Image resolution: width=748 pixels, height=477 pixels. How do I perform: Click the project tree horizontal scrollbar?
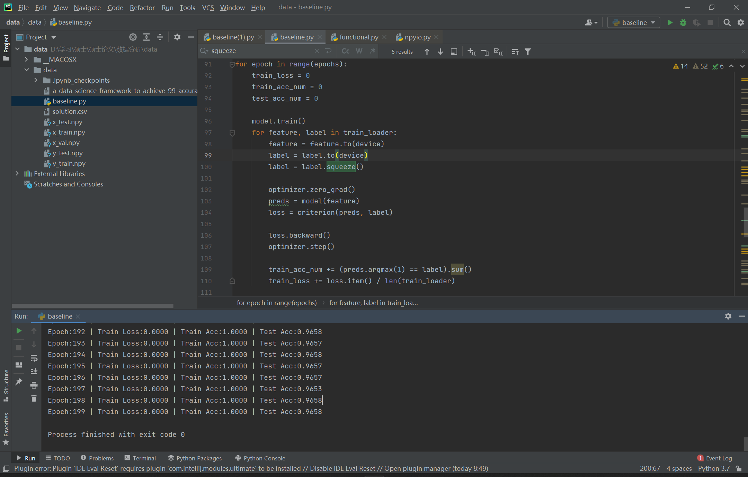(x=93, y=306)
